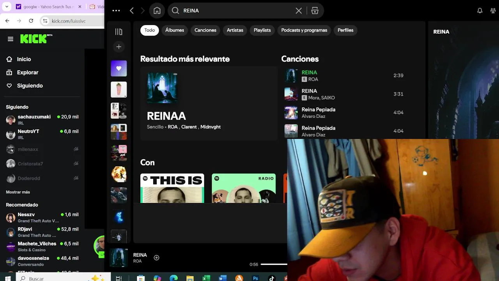499x281 pixels.
Task: Select the Perfiles filter chip
Action: click(x=345, y=30)
